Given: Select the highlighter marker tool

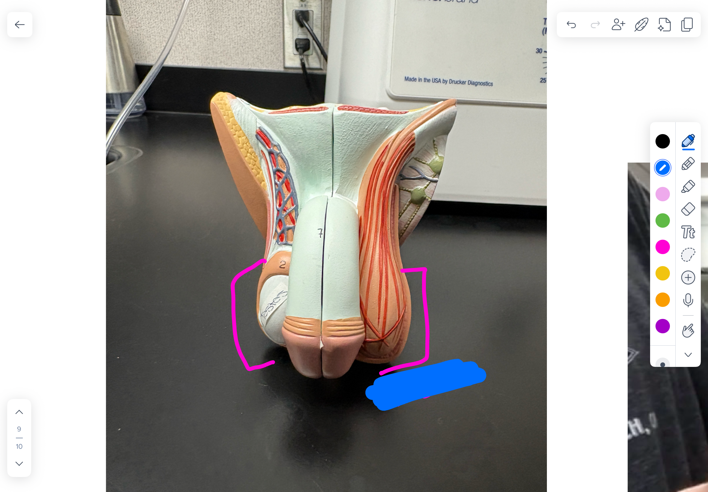Looking at the screenshot, I should [x=688, y=187].
